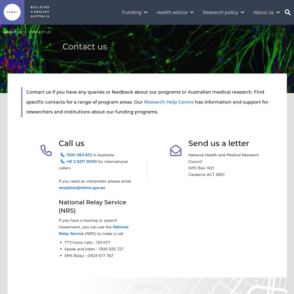Open the About us breadcrumb link
The width and height of the screenshot is (294, 294).
[x=13, y=32]
